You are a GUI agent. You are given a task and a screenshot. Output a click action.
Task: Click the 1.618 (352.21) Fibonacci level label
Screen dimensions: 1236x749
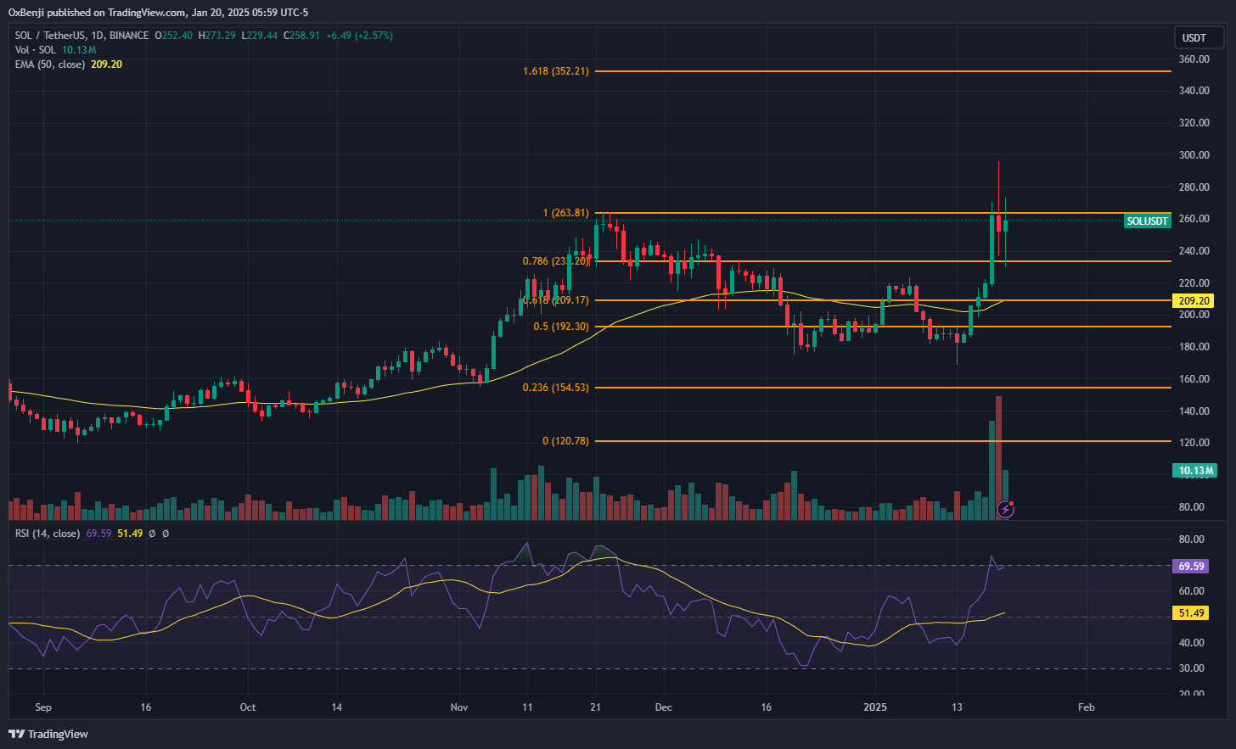point(555,71)
